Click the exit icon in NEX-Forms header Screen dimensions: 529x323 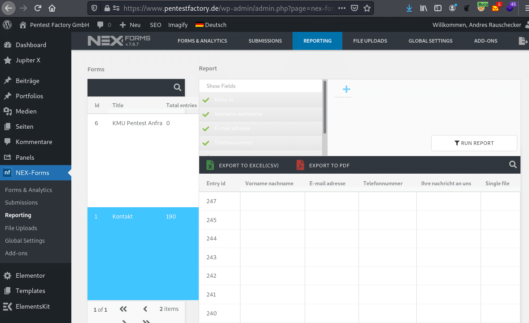523,41
